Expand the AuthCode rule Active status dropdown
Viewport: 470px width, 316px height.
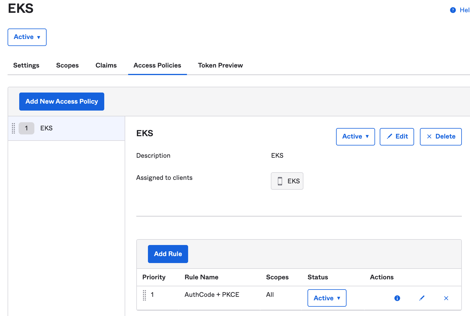327,298
